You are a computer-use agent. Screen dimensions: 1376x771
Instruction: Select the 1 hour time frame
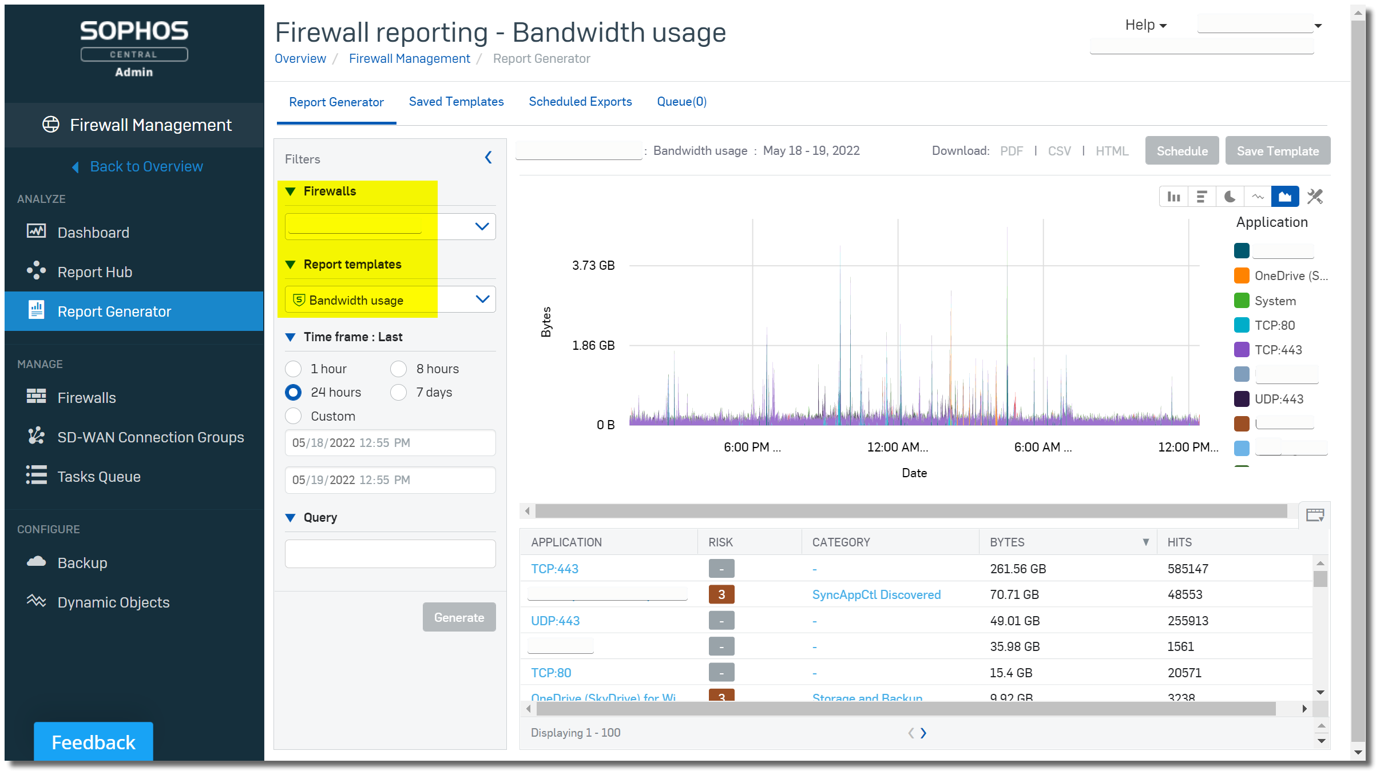294,369
